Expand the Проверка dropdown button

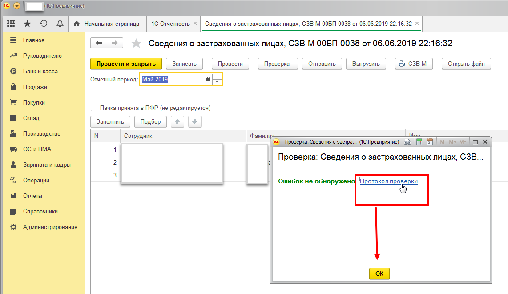[x=279, y=64]
